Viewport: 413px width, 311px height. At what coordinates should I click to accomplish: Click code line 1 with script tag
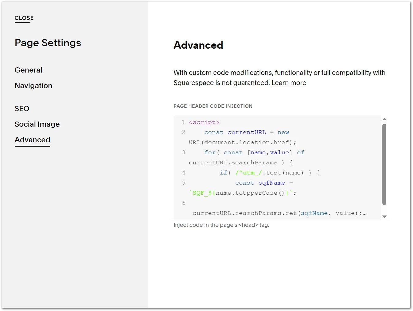point(204,122)
